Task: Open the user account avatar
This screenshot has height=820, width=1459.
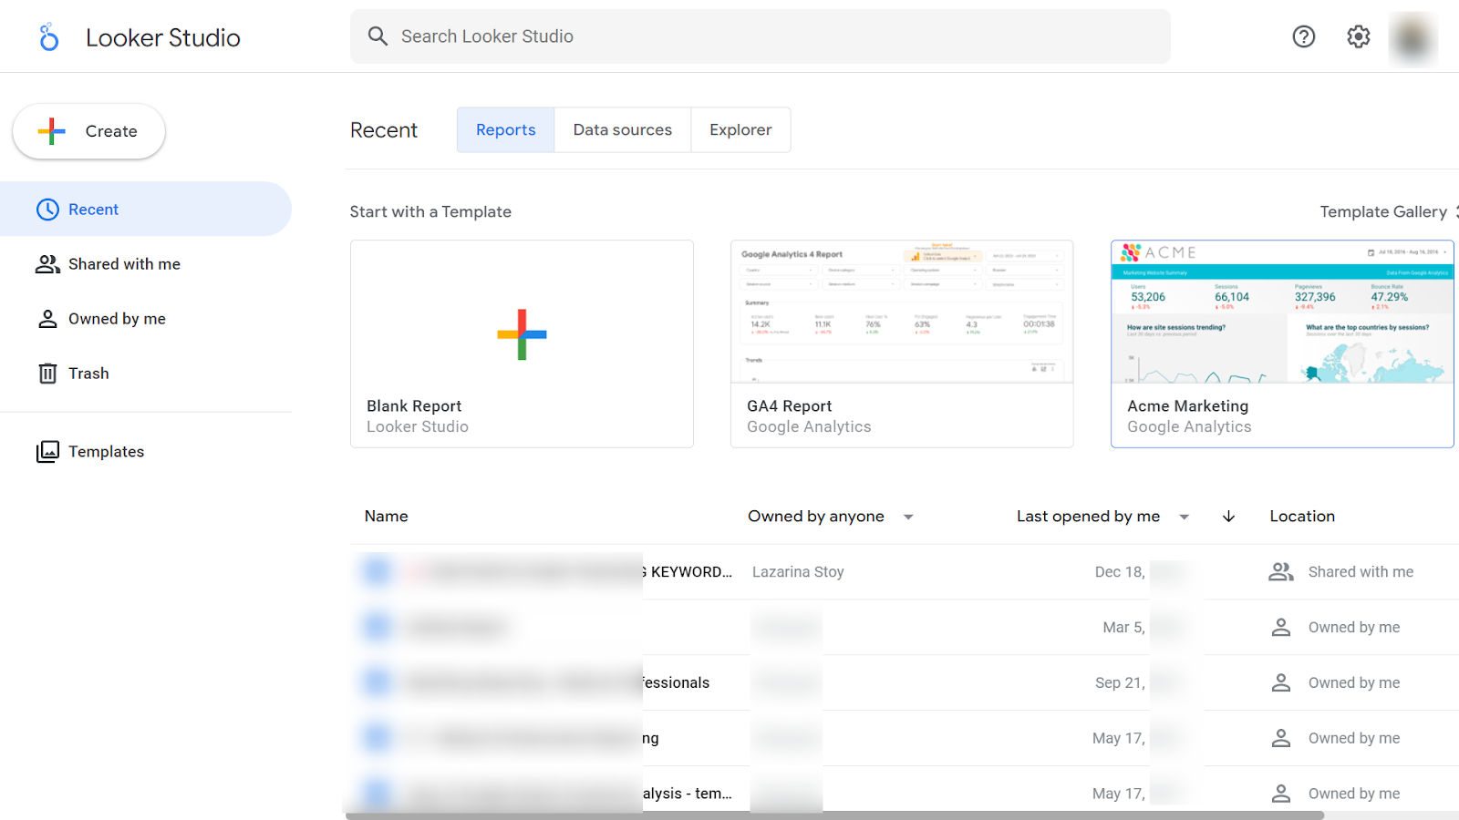Action: pyautogui.click(x=1412, y=38)
